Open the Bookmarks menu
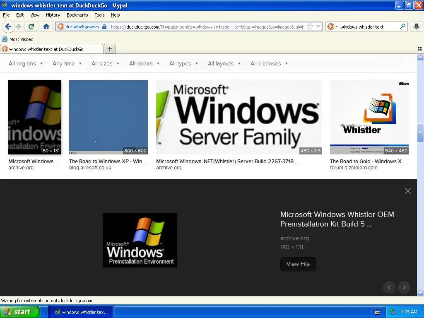 pos(77,15)
